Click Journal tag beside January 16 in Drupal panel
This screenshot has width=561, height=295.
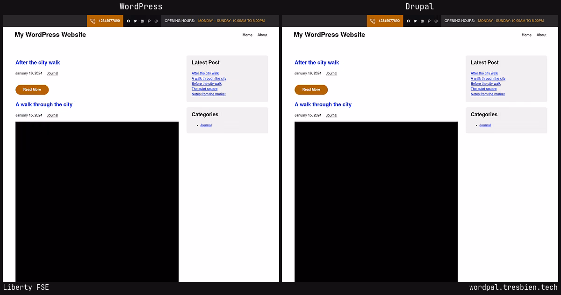(x=331, y=74)
